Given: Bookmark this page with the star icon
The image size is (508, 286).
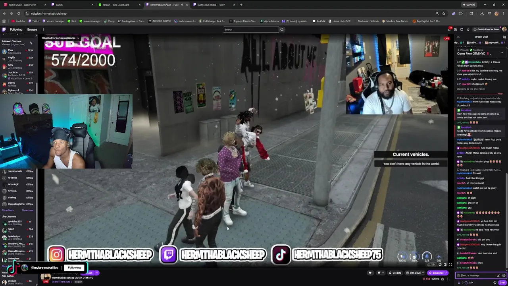Looking at the screenshot, I should click(444, 14).
